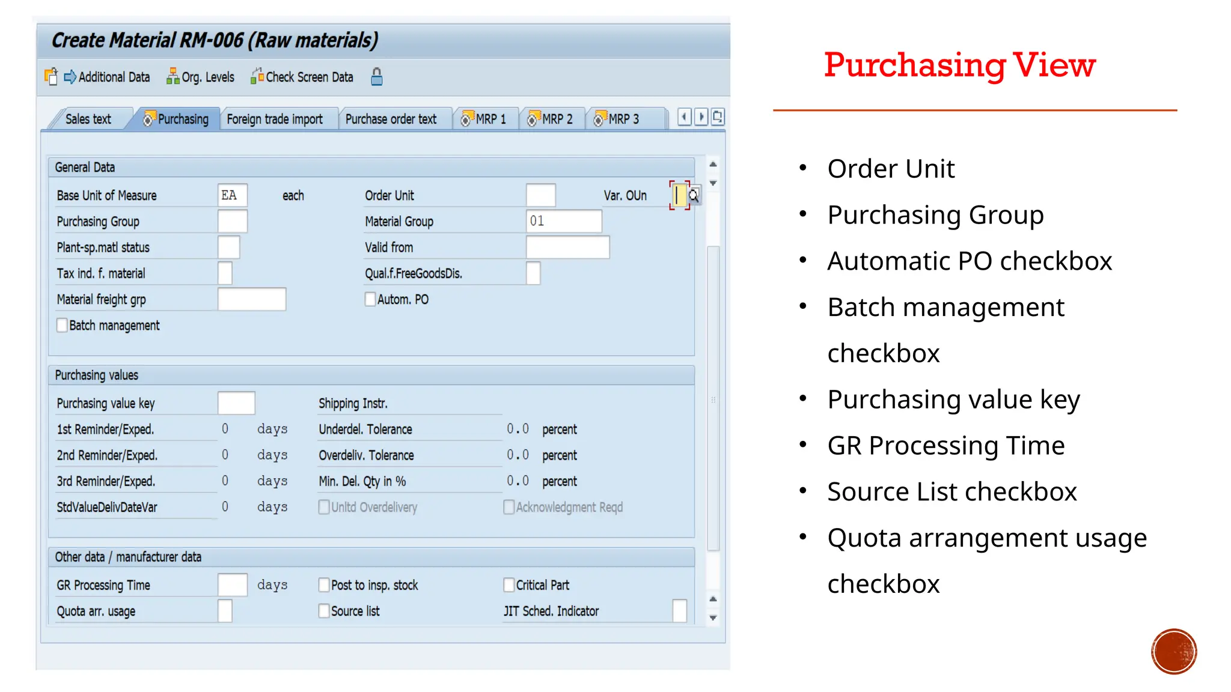Click the Purchasing values section header
Image resolution: width=1231 pixels, height=692 pixels.
click(371, 375)
